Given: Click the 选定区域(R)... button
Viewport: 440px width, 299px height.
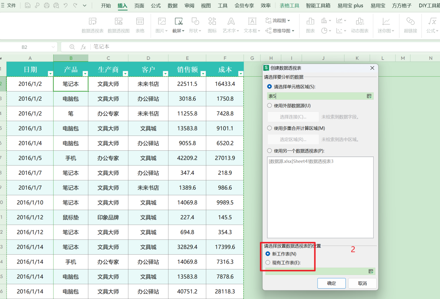Looking at the screenshot, I should 293,139.
